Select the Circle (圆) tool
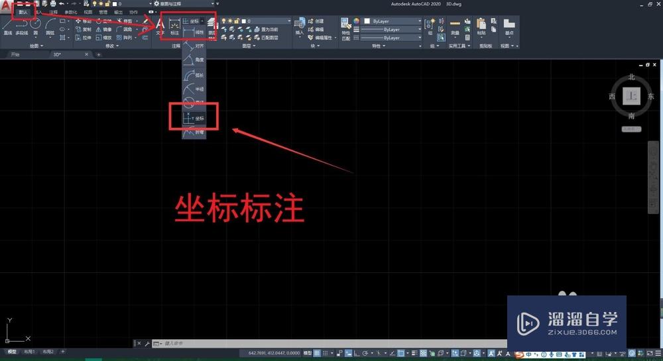This screenshot has height=361, width=663. tap(36, 26)
